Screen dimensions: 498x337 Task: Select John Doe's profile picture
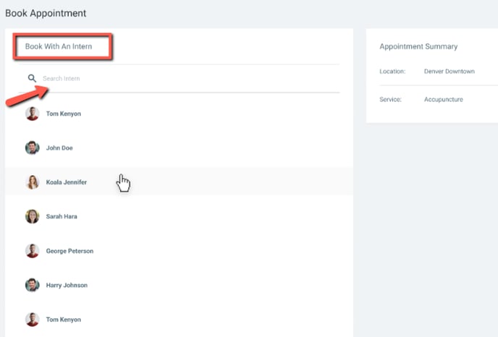click(x=33, y=148)
